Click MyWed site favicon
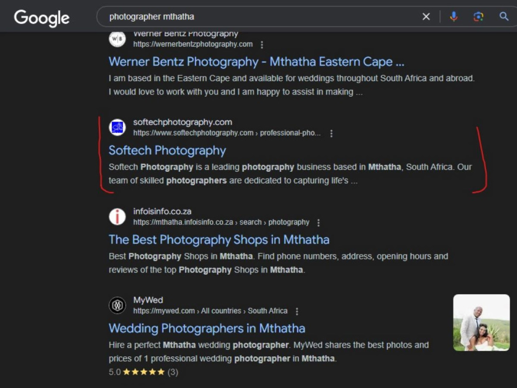Screen dimensions: 517x388 click(x=117, y=305)
